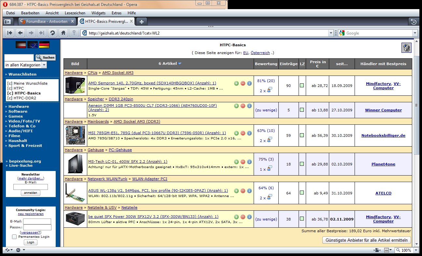The height and width of the screenshot is (256, 422).
Task: Remove Aeneon DIMM 1GB from wishlist
Action: tap(243, 106)
